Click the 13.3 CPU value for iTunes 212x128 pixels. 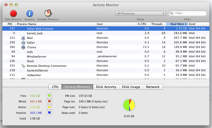pyautogui.click(x=146, y=47)
